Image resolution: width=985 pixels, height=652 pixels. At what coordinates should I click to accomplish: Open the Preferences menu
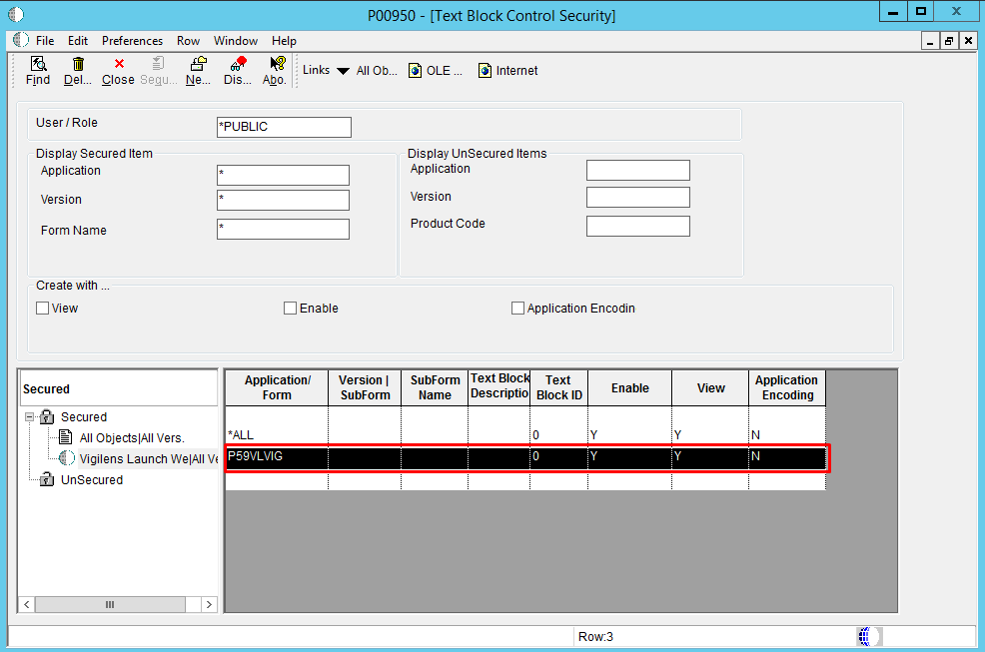click(132, 41)
